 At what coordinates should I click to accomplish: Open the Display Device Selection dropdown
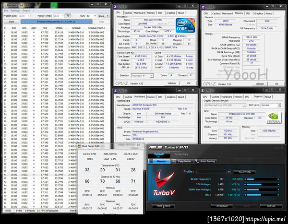[x=244, y=105]
